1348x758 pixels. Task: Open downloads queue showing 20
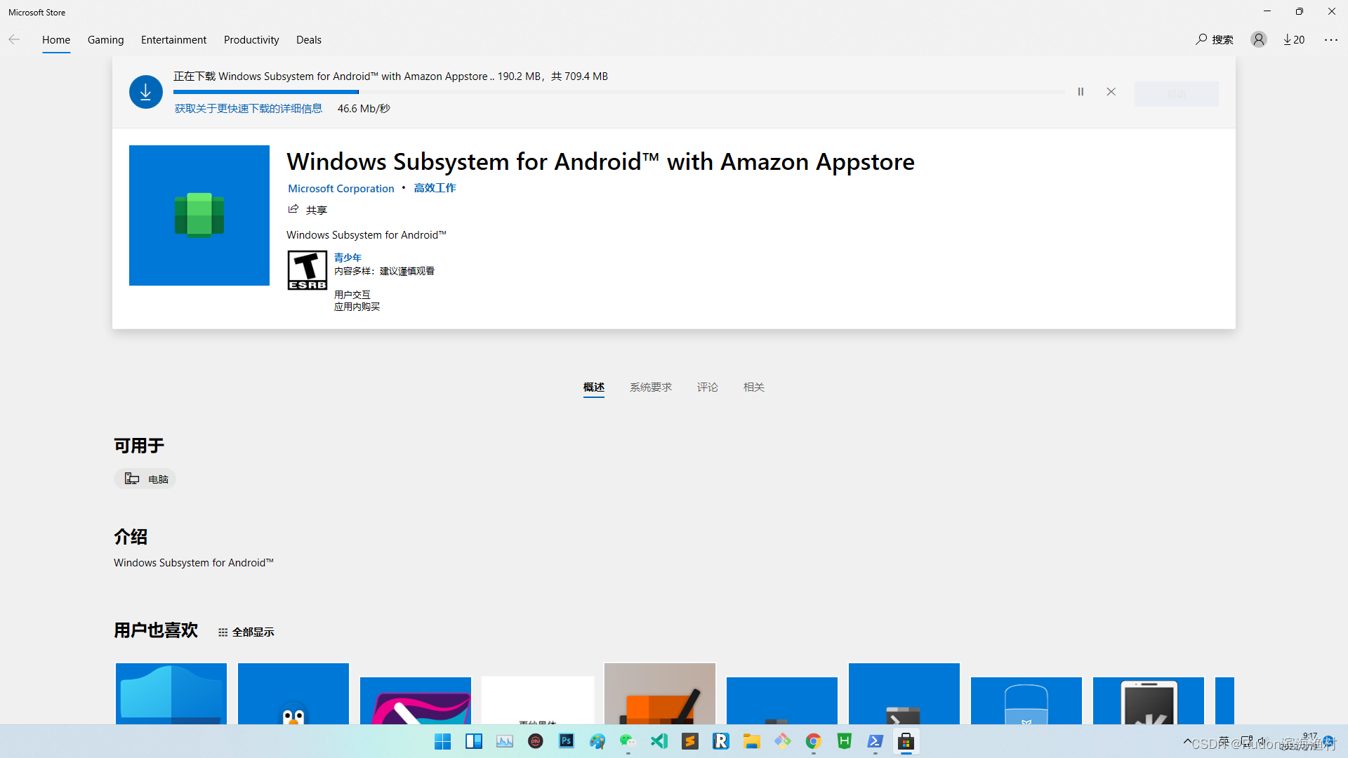[1294, 39]
